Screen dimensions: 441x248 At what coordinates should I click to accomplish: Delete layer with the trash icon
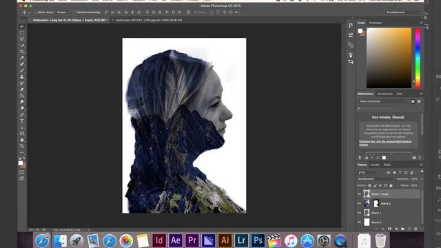416,229
